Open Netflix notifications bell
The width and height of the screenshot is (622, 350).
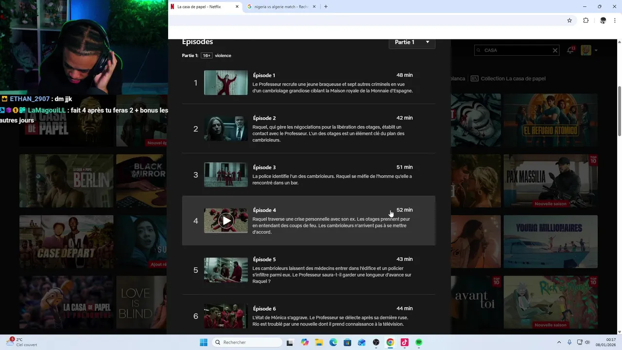570,50
